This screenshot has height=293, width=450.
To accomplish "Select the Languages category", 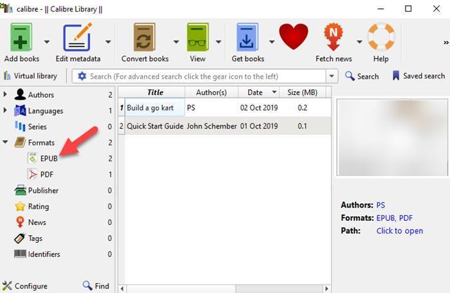I will [x=46, y=111].
